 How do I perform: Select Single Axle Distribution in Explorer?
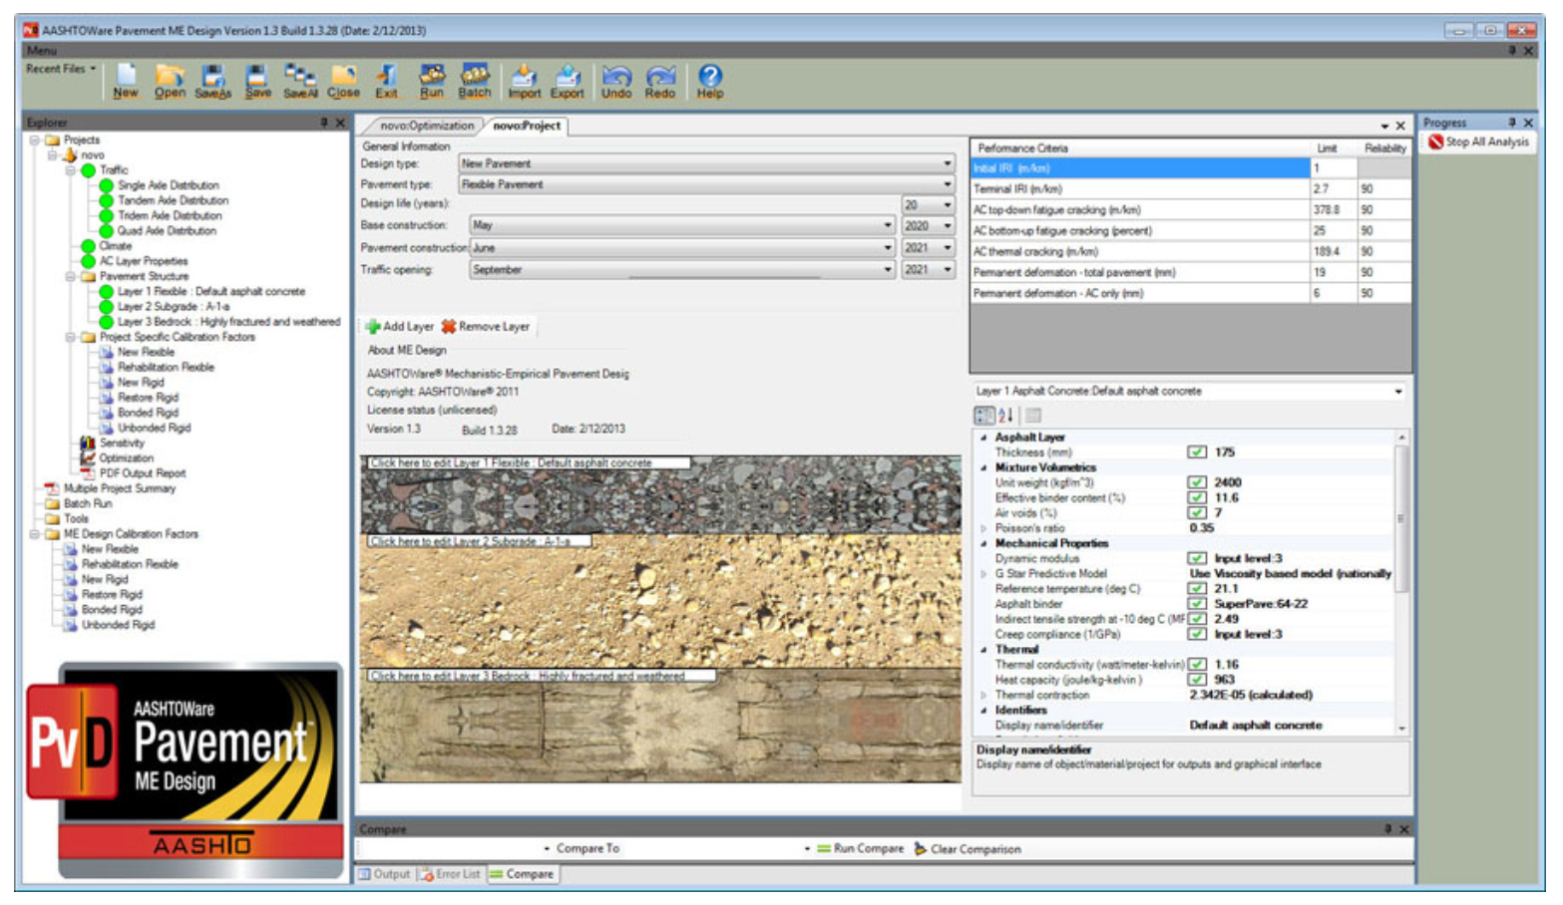tap(169, 185)
